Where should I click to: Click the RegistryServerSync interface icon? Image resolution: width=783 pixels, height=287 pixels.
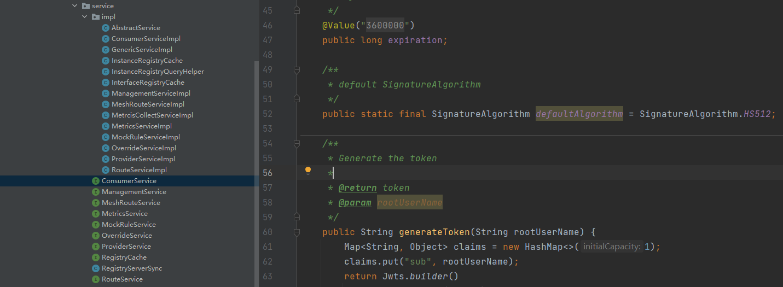96,268
